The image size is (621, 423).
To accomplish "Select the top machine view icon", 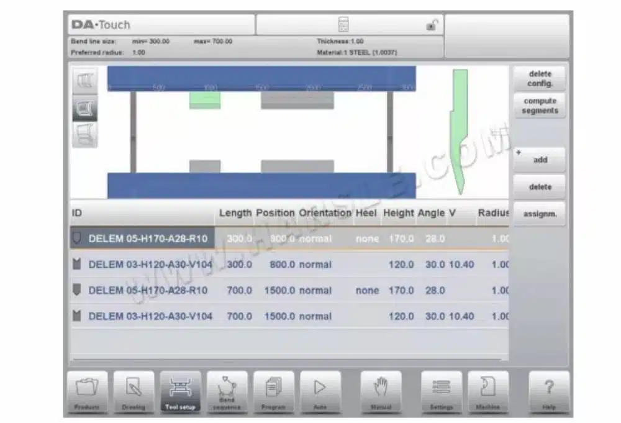I will tap(84, 81).
